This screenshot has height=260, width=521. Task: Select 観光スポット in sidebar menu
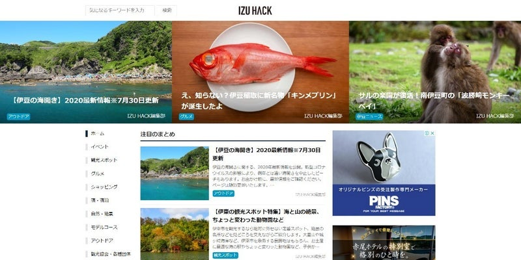(104, 160)
